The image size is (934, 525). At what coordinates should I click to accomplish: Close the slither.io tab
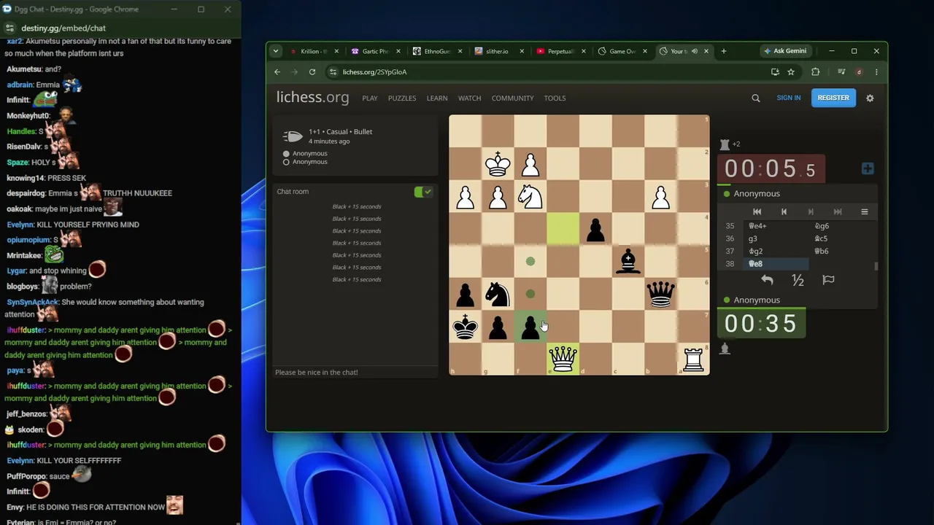point(522,51)
